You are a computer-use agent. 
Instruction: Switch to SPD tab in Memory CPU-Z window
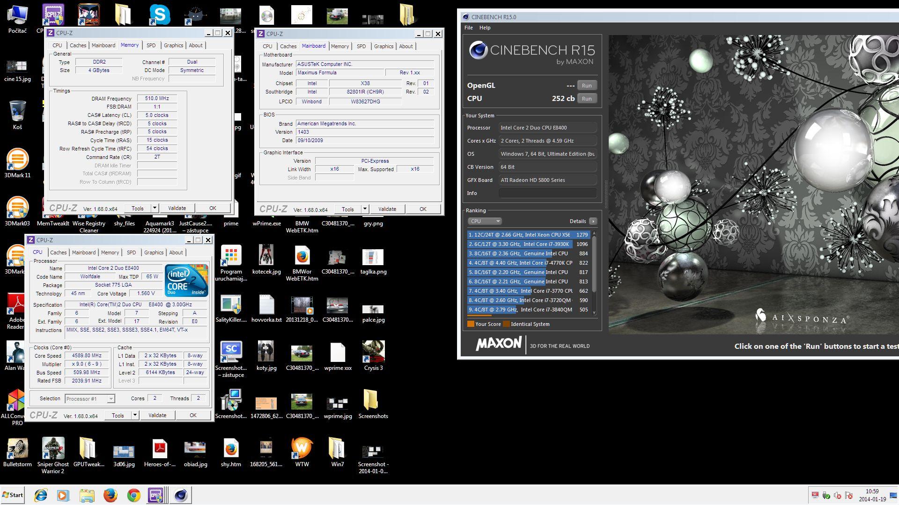(151, 45)
